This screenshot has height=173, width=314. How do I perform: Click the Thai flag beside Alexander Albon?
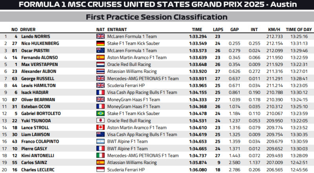click(x=100, y=71)
